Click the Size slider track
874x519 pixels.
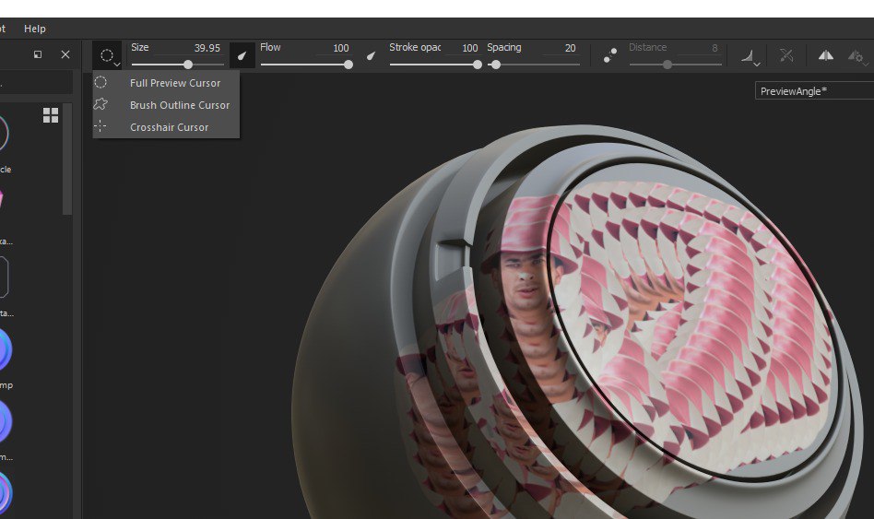(x=177, y=65)
